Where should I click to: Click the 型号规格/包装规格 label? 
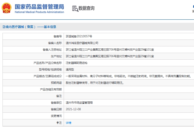coord(50,70)
